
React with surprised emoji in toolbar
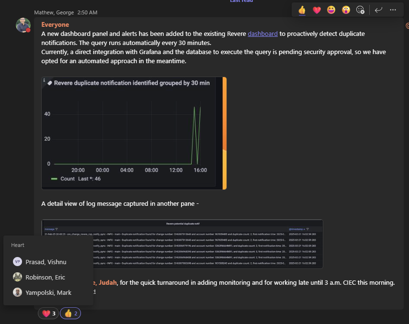(346, 10)
